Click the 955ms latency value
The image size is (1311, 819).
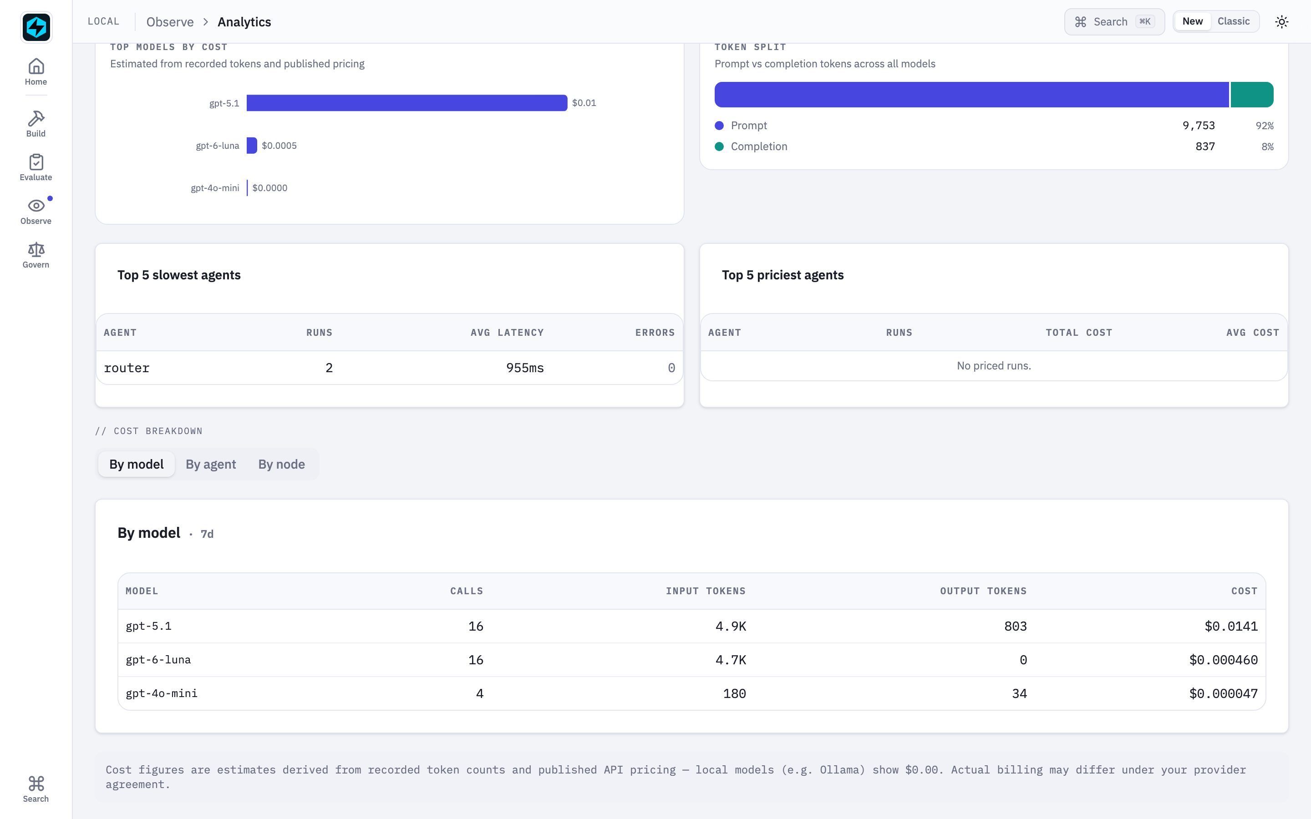coord(524,368)
